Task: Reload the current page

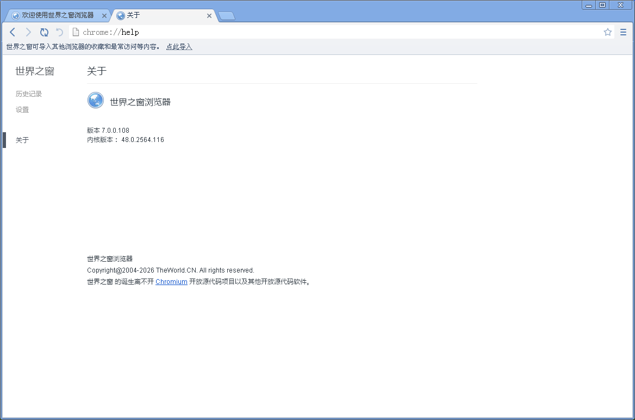Action: pos(44,32)
